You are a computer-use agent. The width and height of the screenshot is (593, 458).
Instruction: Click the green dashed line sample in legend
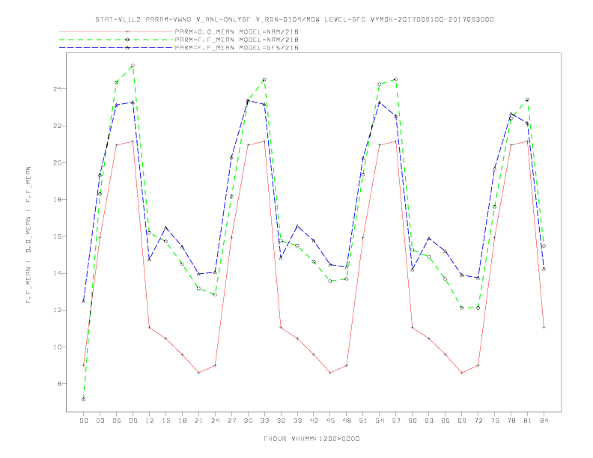click(116, 40)
